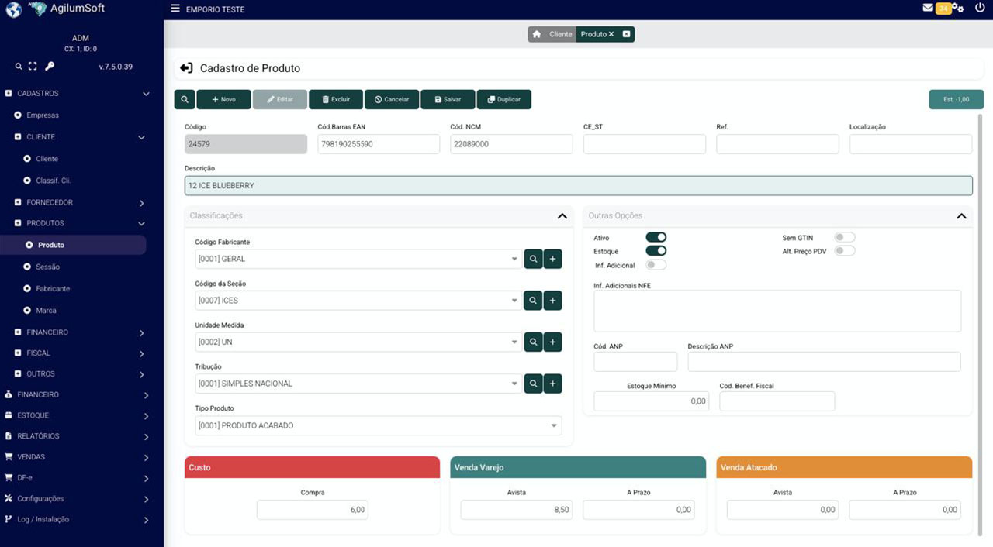Click the Duplicar button

pos(503,99)
